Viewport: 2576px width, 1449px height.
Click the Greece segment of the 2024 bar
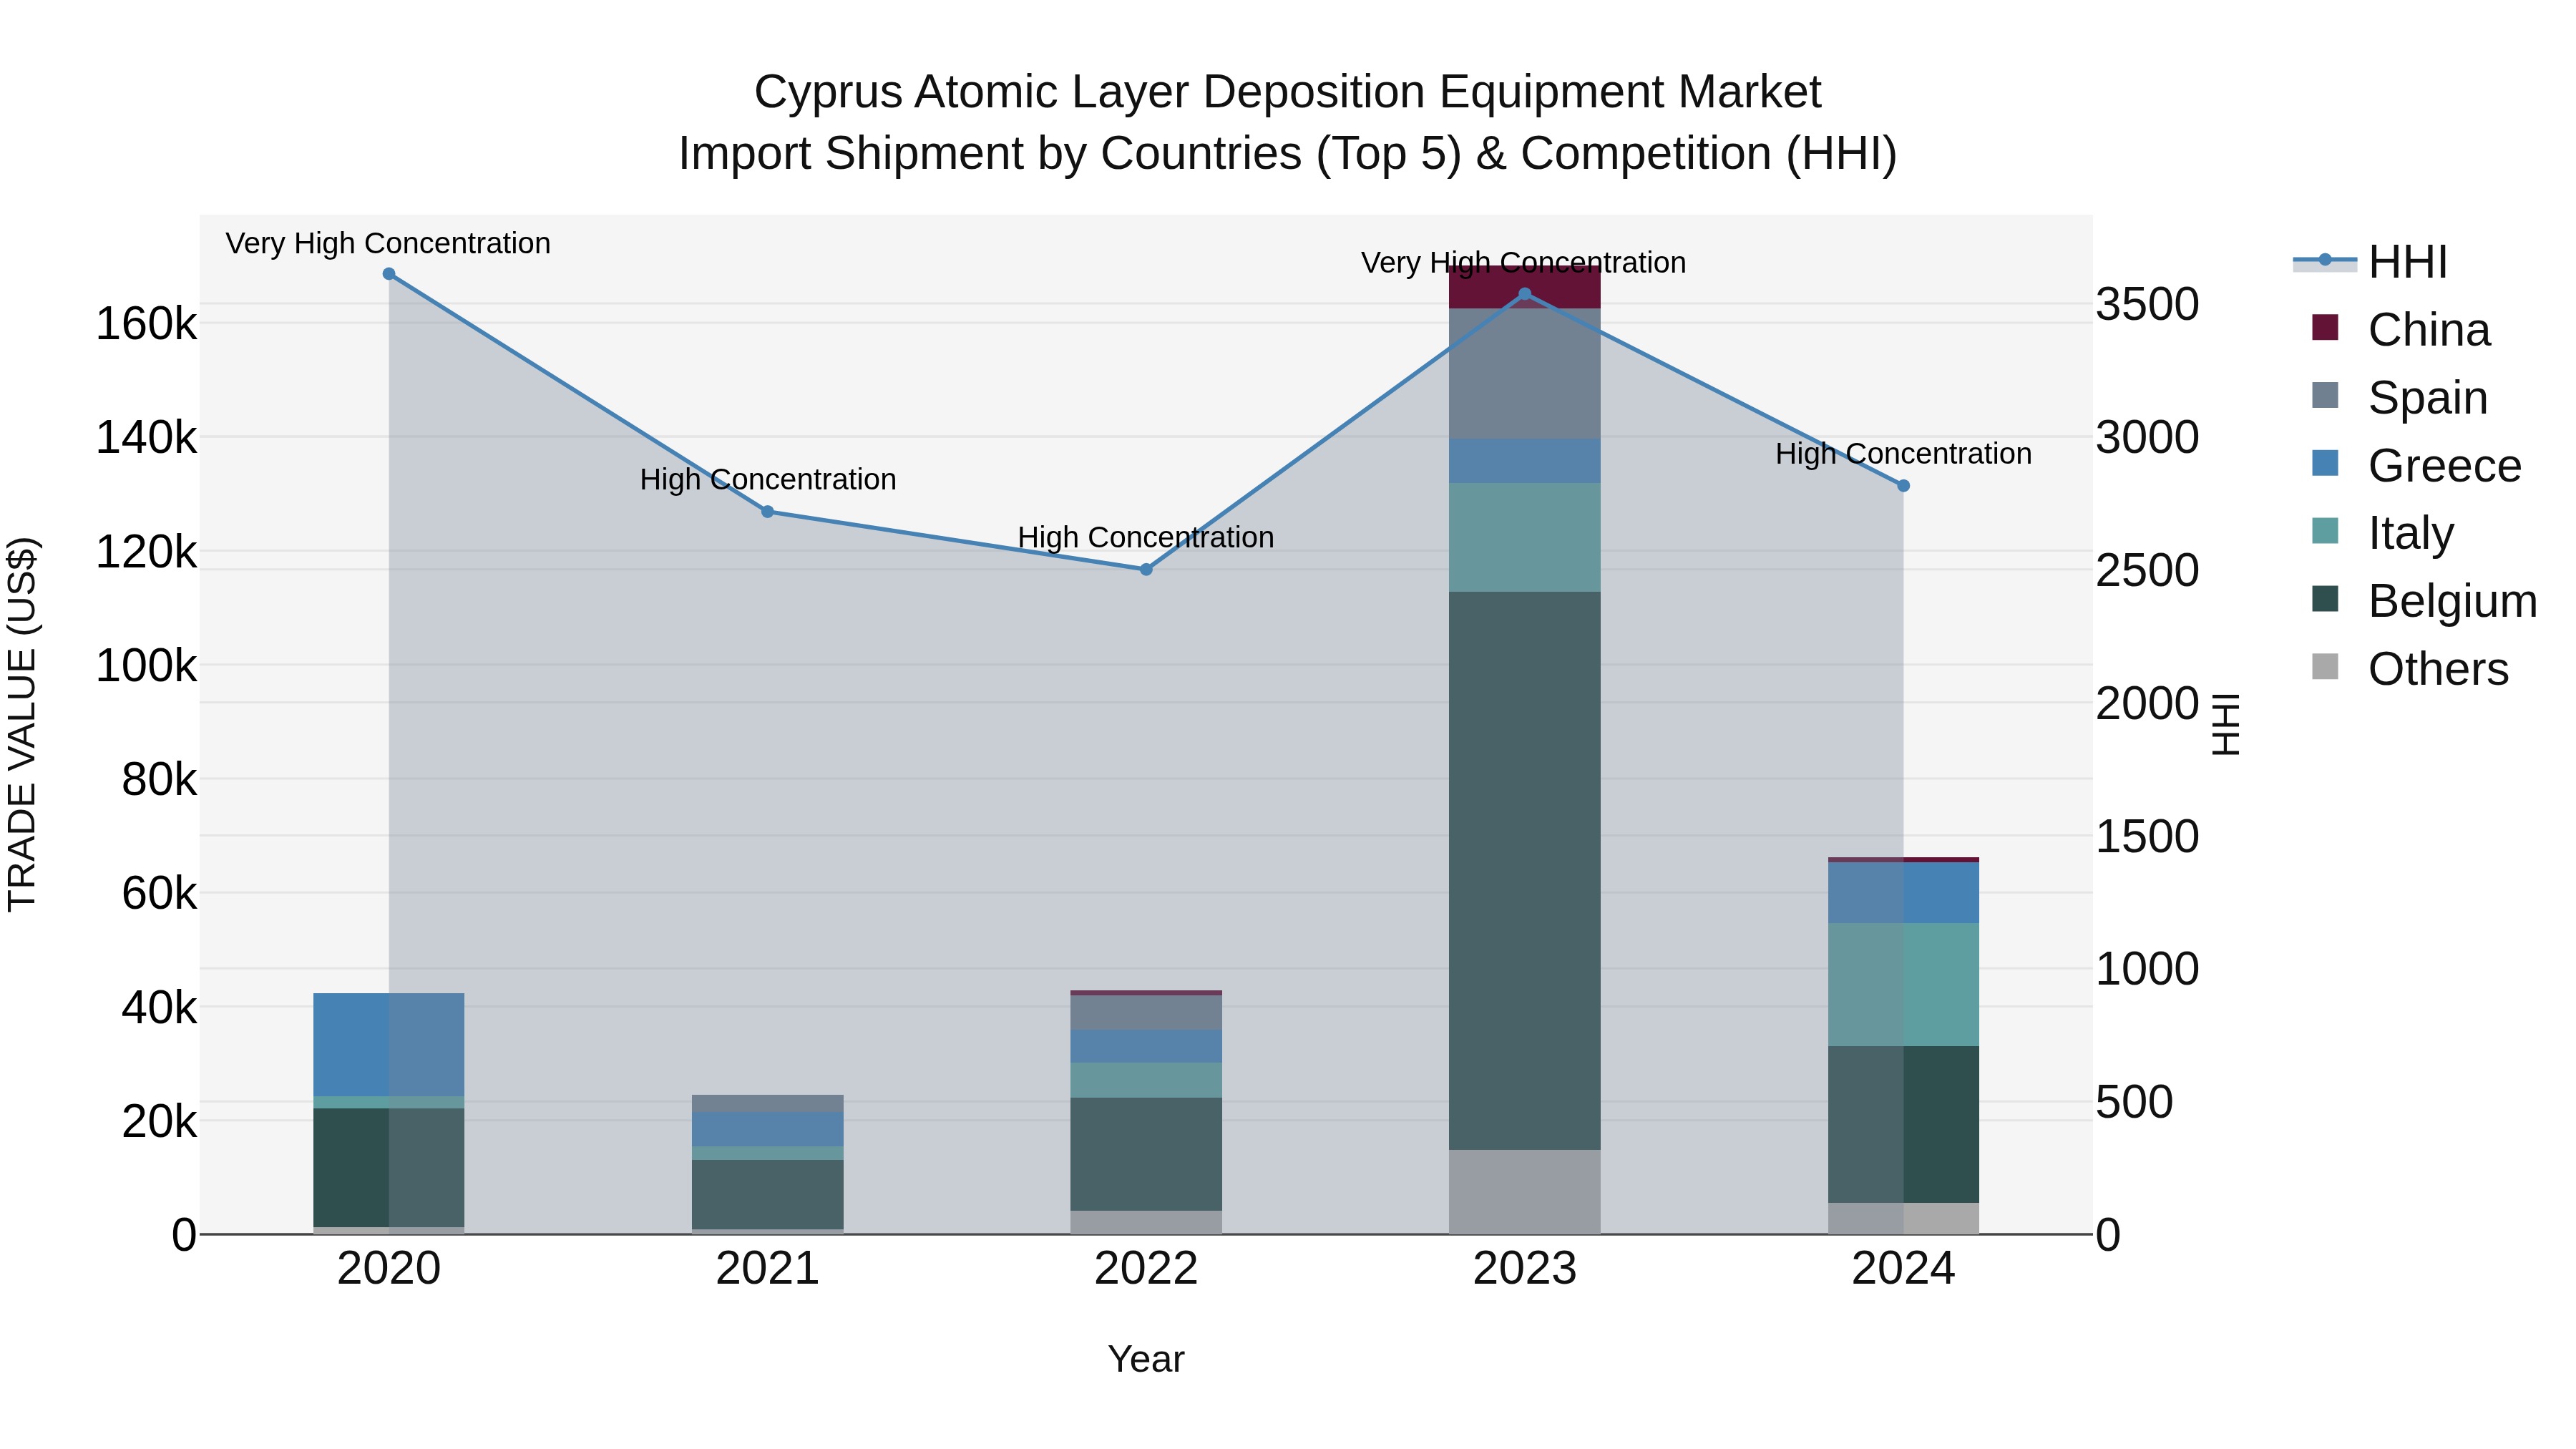1904,893
